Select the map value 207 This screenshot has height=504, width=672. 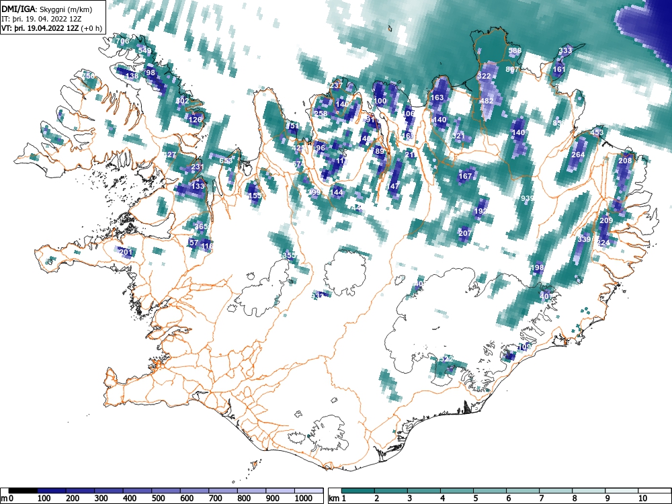465,233
